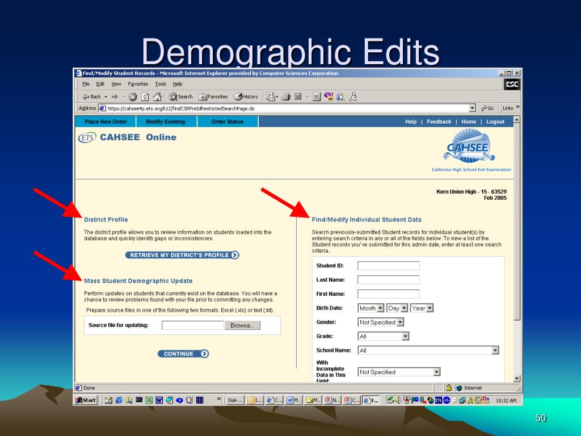Click the AIM running man icon

tap(353, 97)
